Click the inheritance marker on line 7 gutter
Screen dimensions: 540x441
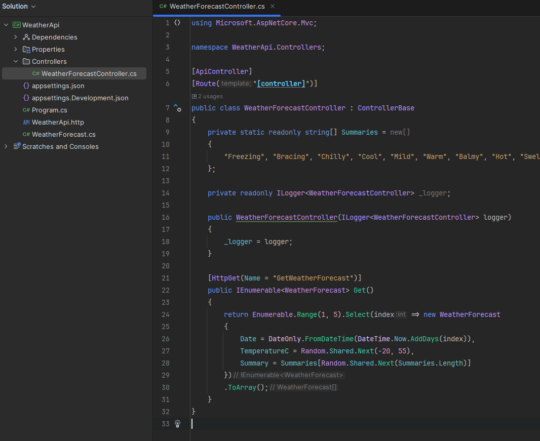(177, 107)
